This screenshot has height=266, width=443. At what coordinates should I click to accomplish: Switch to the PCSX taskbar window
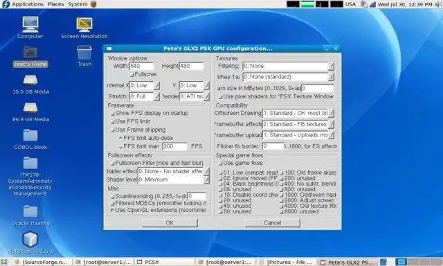pyautogui.click(x=165, y=262)
